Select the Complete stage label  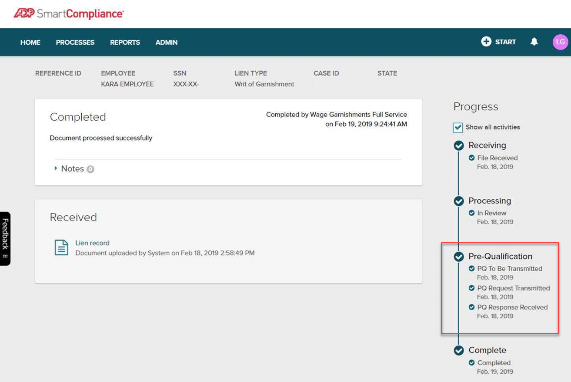487,350
